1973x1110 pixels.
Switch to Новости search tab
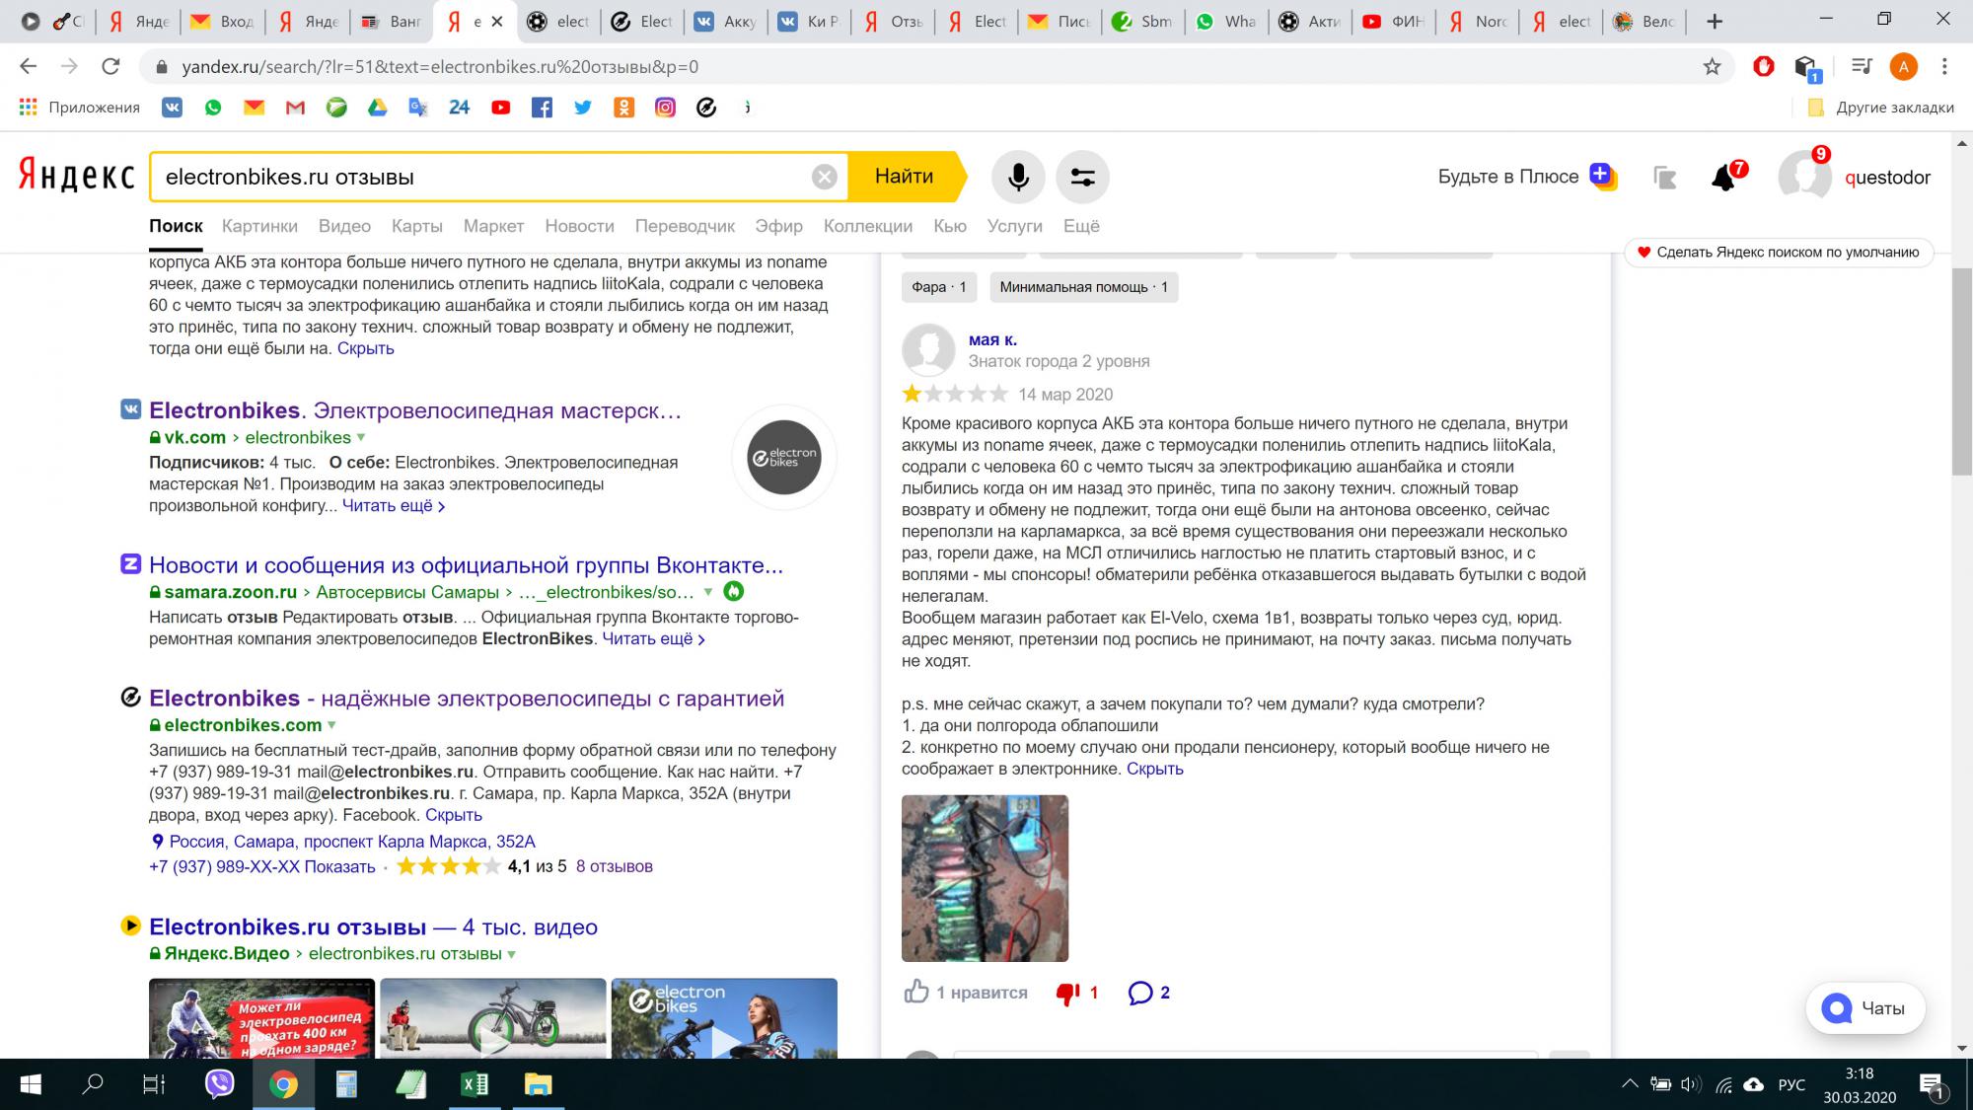(x=580, y=226)
